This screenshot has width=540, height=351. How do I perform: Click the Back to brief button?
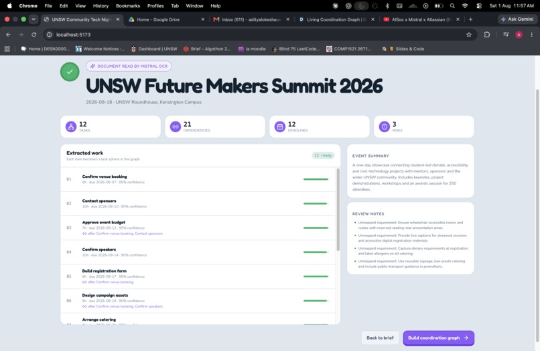point(380,338)
